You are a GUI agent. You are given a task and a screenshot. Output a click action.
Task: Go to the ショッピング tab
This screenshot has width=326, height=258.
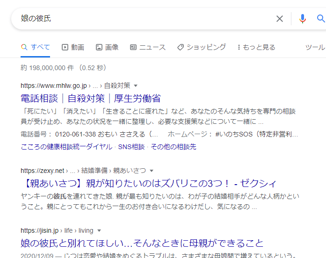pyautogui.click(x=202, y=47)
